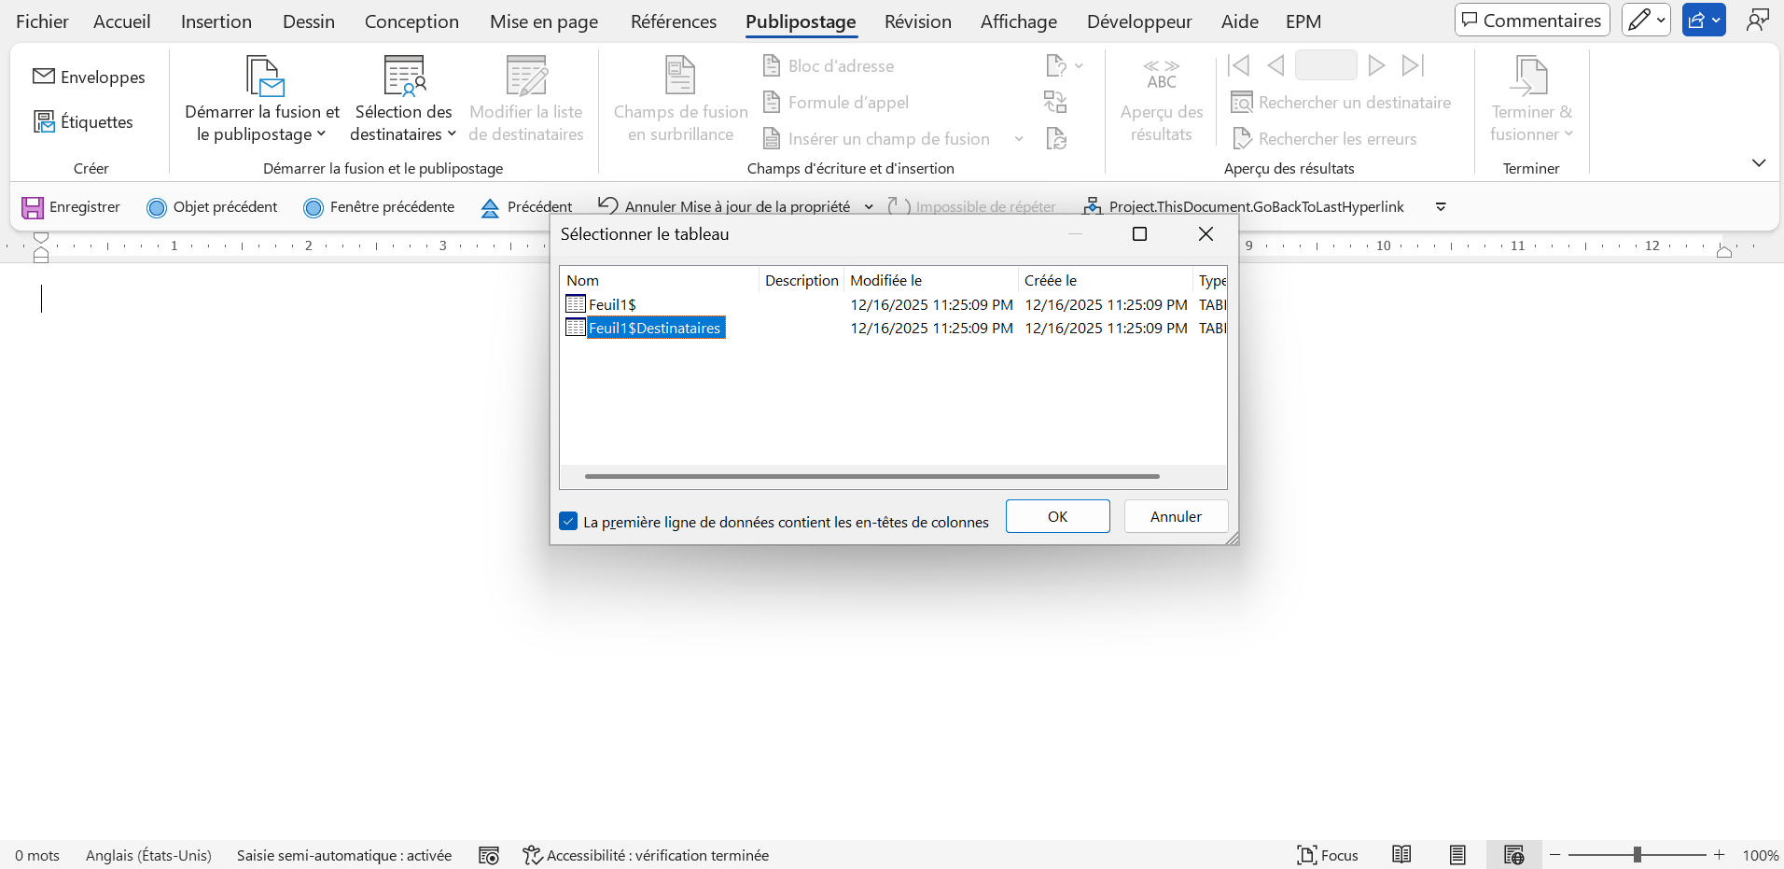The height and width of the screenshot is (869, 1784).
Task: Switch to the Références tab
Action: pos(674,21)
